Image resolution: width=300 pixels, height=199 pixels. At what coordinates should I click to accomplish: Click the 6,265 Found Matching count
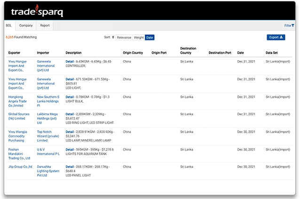click(21, 37)
